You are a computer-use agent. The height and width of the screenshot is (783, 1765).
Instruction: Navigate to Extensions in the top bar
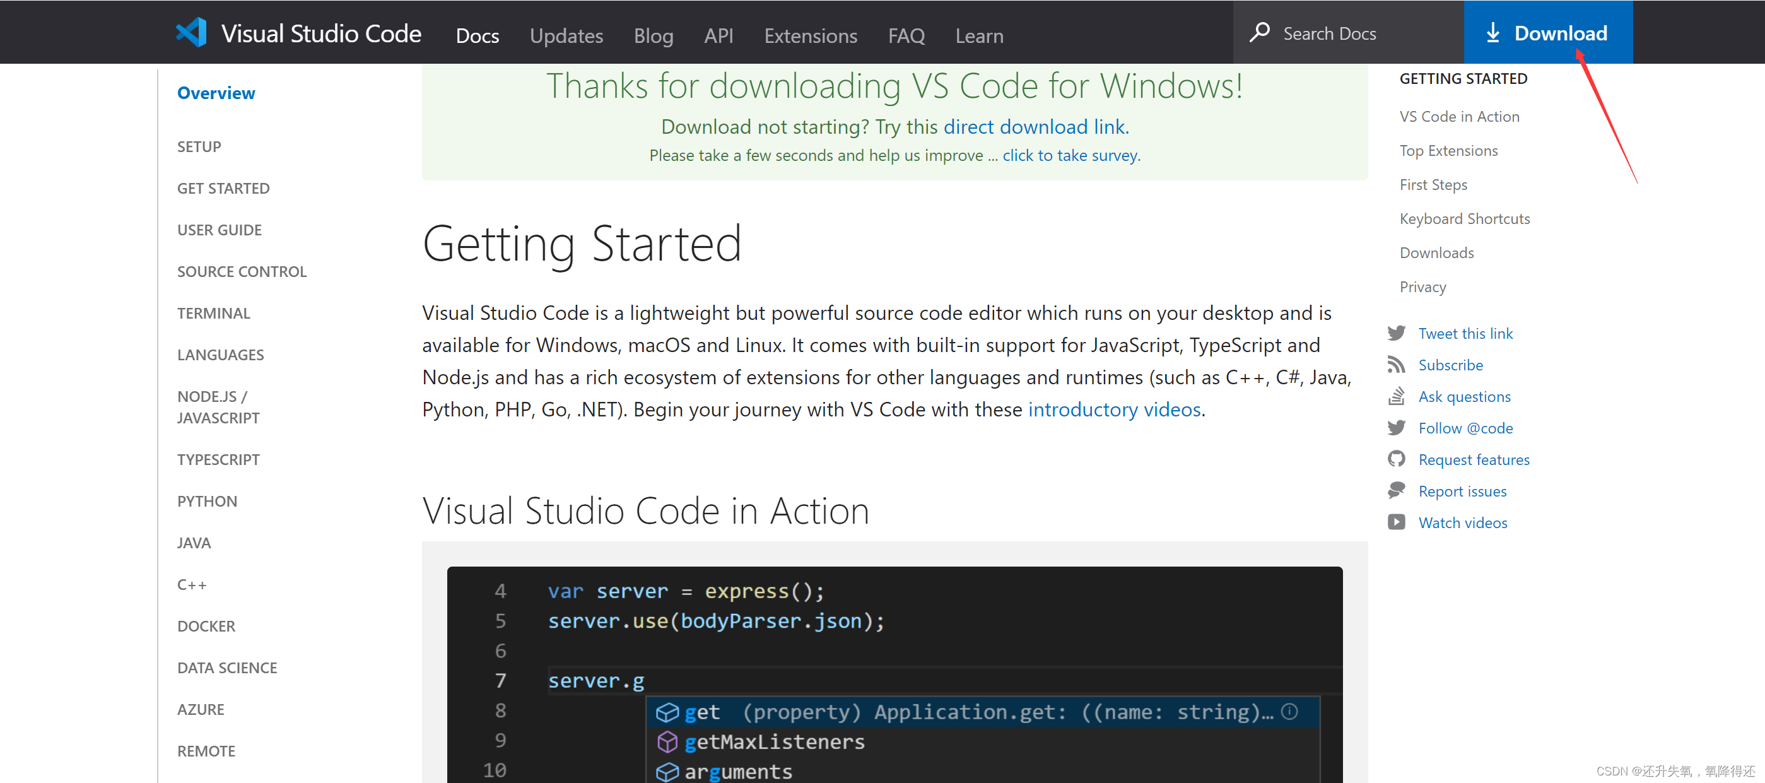[x=811, y=35]
